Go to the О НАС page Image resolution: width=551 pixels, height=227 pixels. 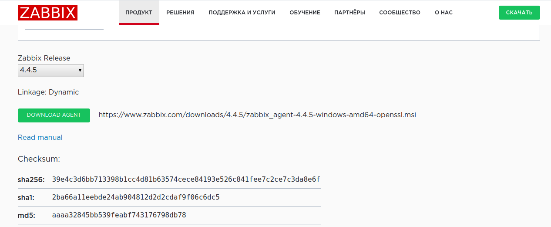tap(443, 13)
